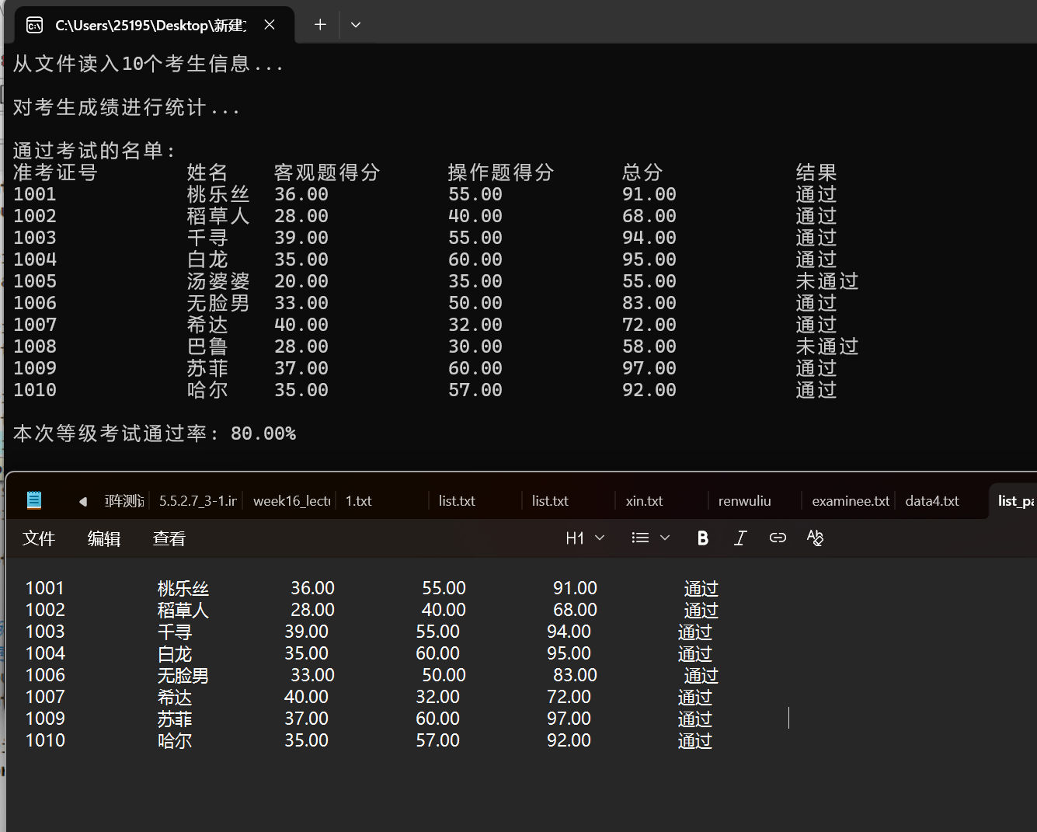Click 稻草人 in the terminal table
Viewport: 1037px width, 832px height.
click(218, 216)
